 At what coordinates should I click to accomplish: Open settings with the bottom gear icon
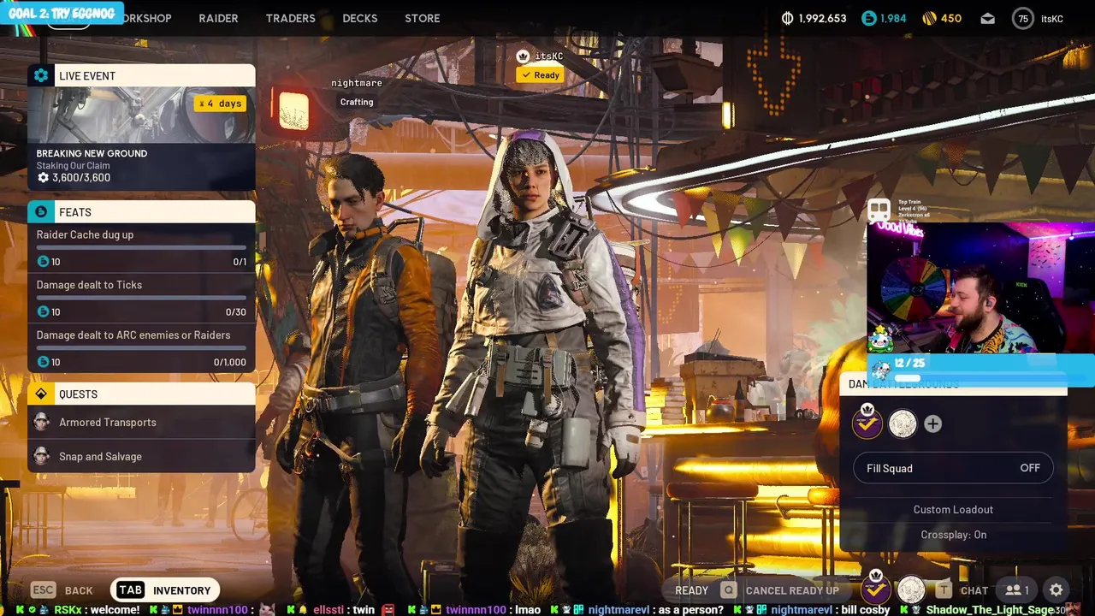click(1057, 589)
